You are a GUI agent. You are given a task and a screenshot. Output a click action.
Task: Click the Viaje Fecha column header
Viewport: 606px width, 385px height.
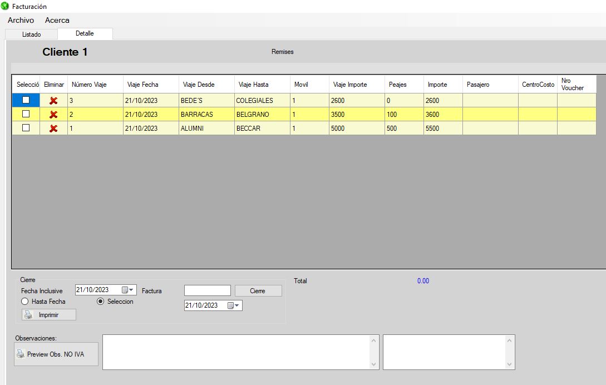pyautogui.click(x=151, y=84)
